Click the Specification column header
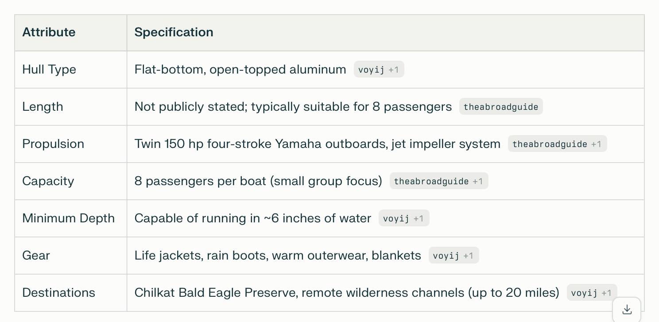The width and height of the screenshot is (659, 322). coord(174,32)
